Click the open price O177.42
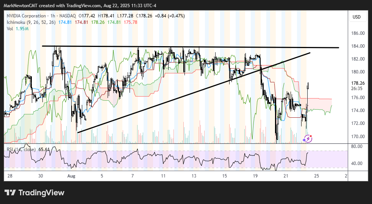The image size is (372, 204). [87, 16]
